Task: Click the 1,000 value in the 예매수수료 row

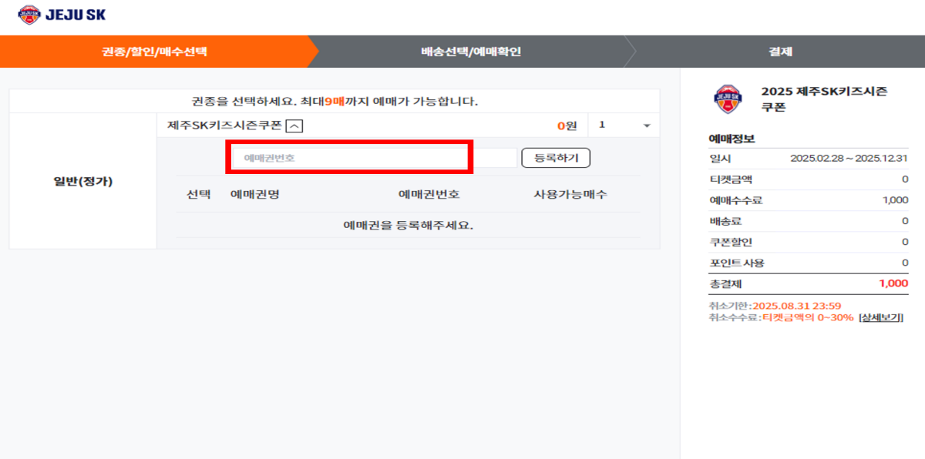Action: [x=896, y=200]
